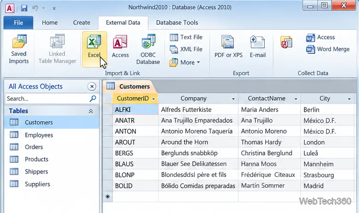Image resolution: width=359 pixels, height=213 pixels.
Task: Import from Excel spreadsheet
Action: 94,49
